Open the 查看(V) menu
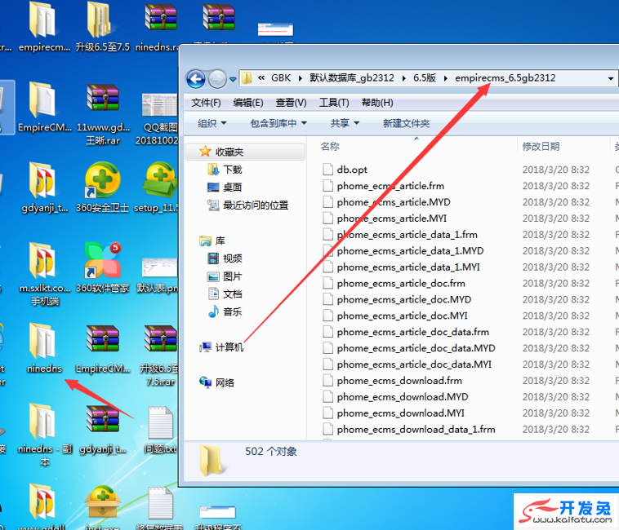The image size is (619, 530). click(x=291, y=103)
